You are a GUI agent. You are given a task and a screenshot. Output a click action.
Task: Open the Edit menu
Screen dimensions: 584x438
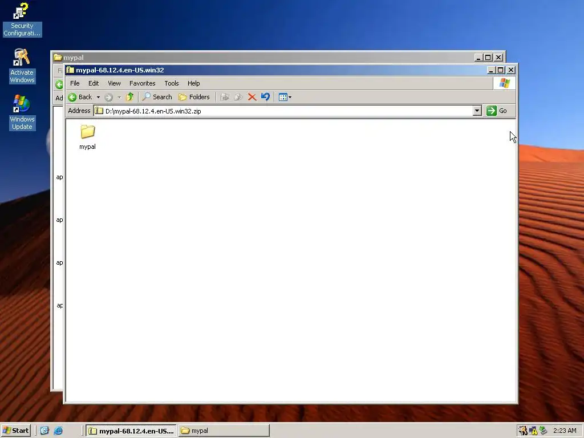[x=94, y=83]
